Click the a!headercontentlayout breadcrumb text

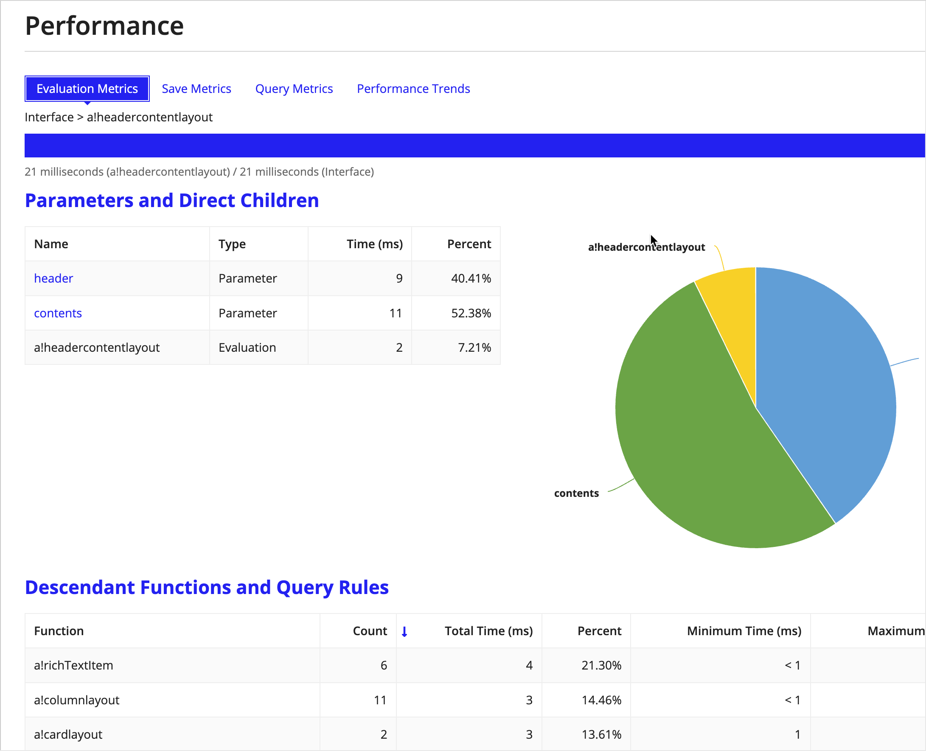(x=150, y=117)
